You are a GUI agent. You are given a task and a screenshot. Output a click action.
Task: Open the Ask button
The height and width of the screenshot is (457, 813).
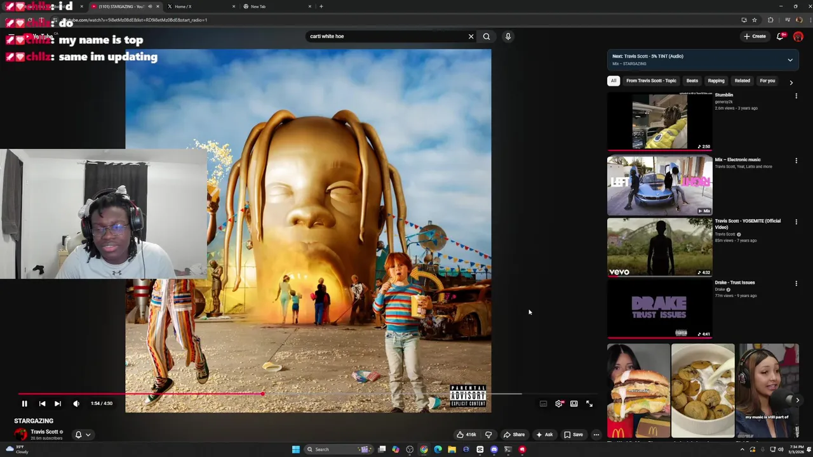coord(544,435)
